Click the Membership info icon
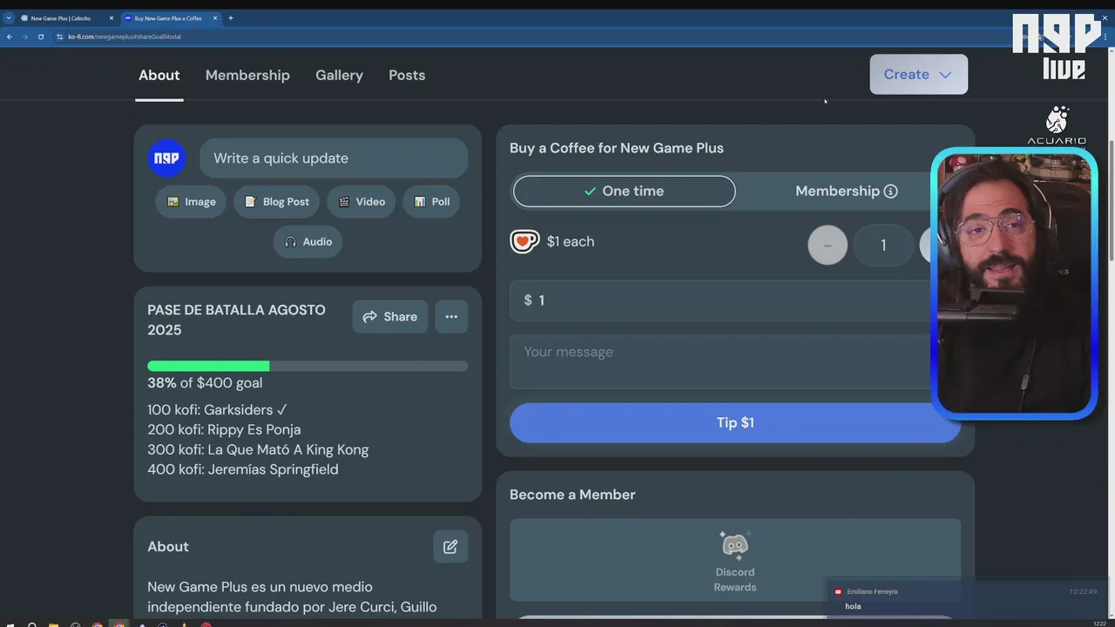Screen dimensions: 1115x627 [x=890, y=192]
